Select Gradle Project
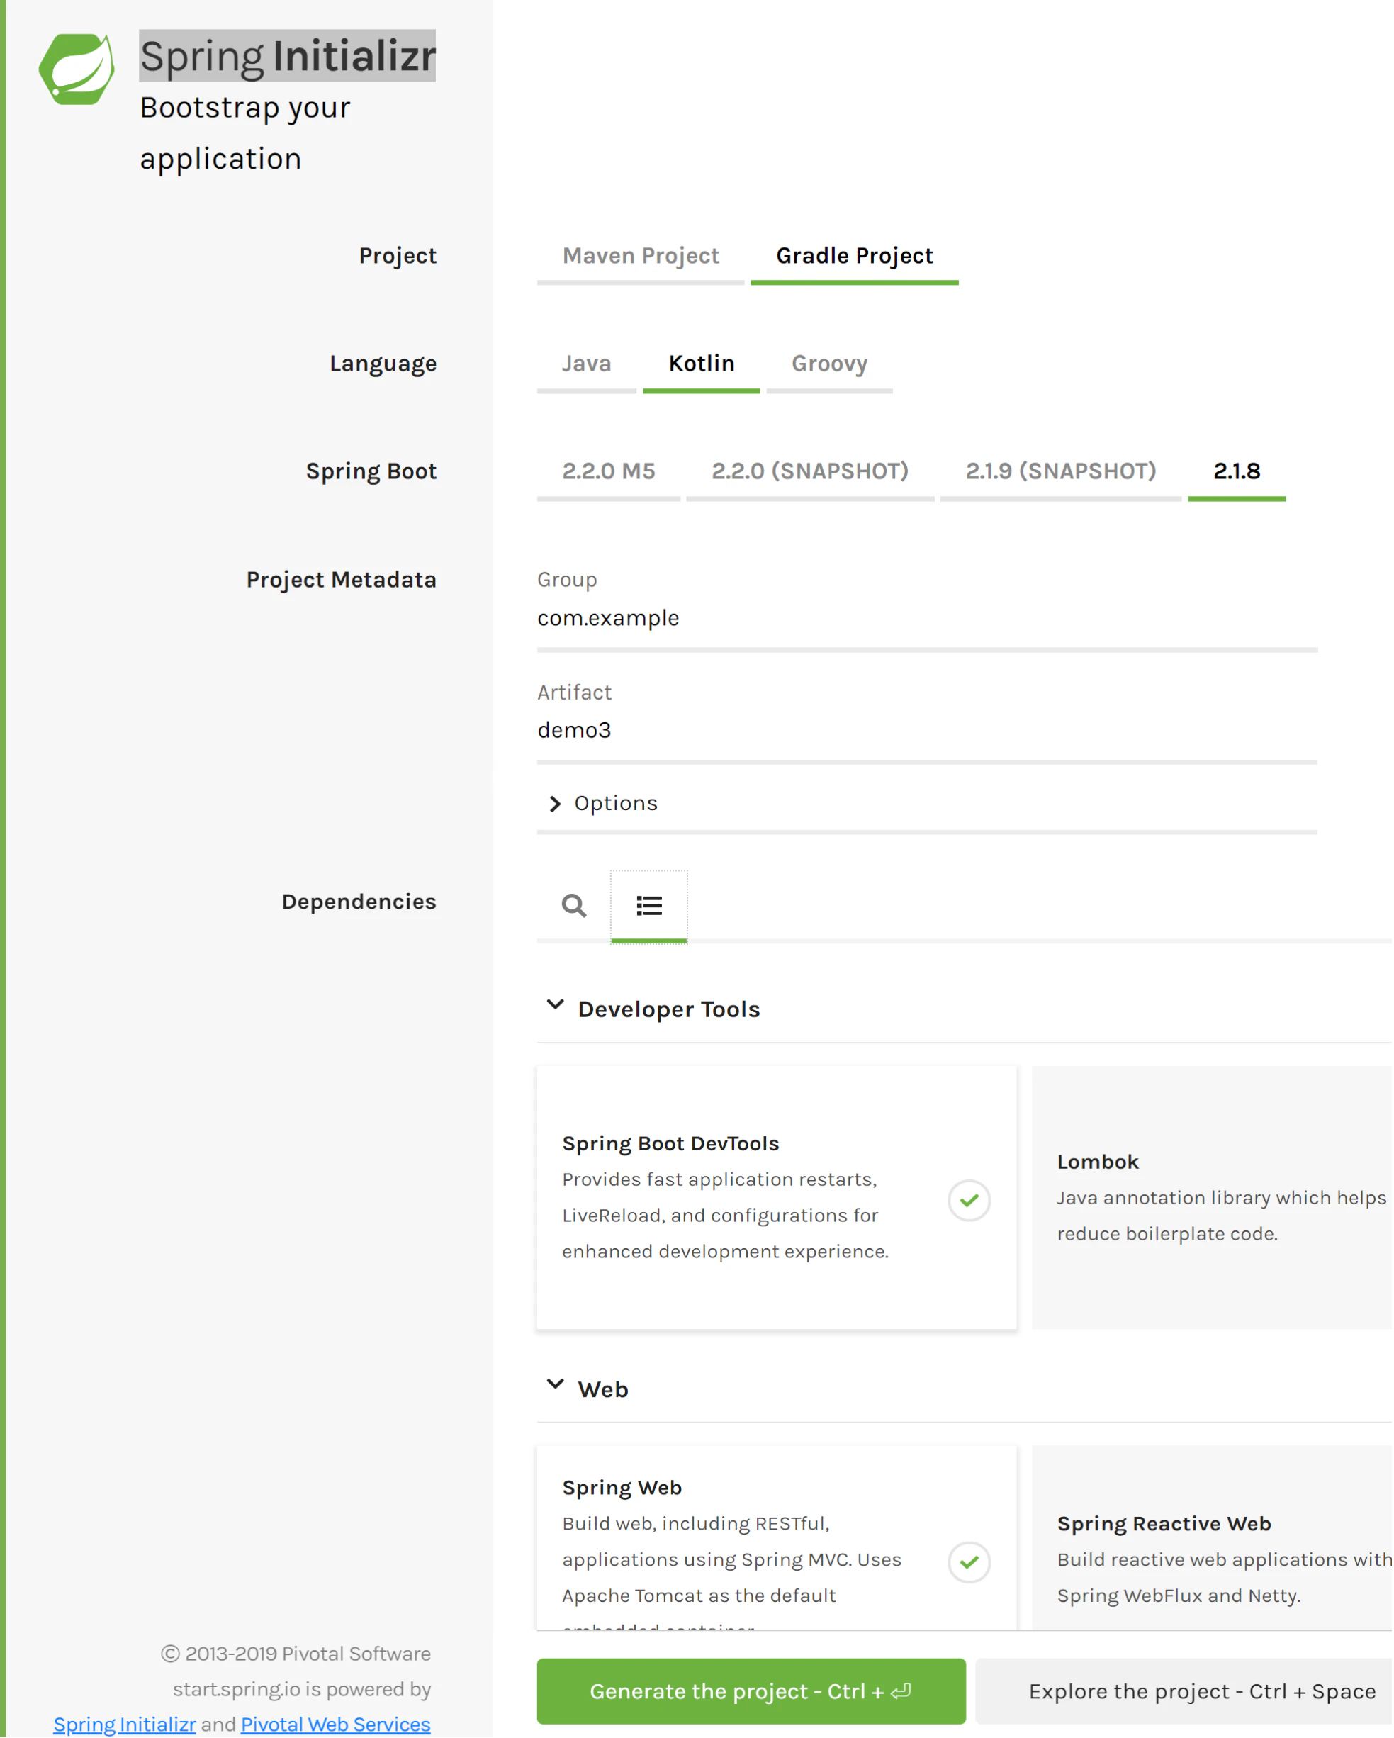The width and height of the screenshot is (1394, 1738). pos(854,257)
